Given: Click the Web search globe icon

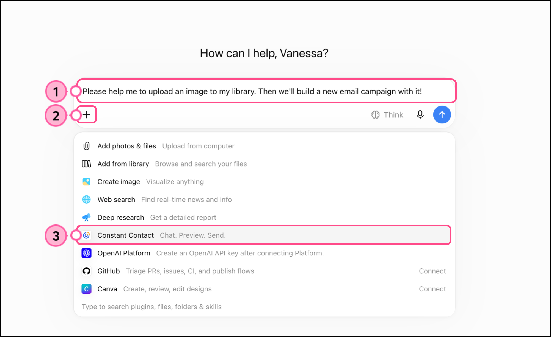Looking at the screenshot, I should click(86, 200).
